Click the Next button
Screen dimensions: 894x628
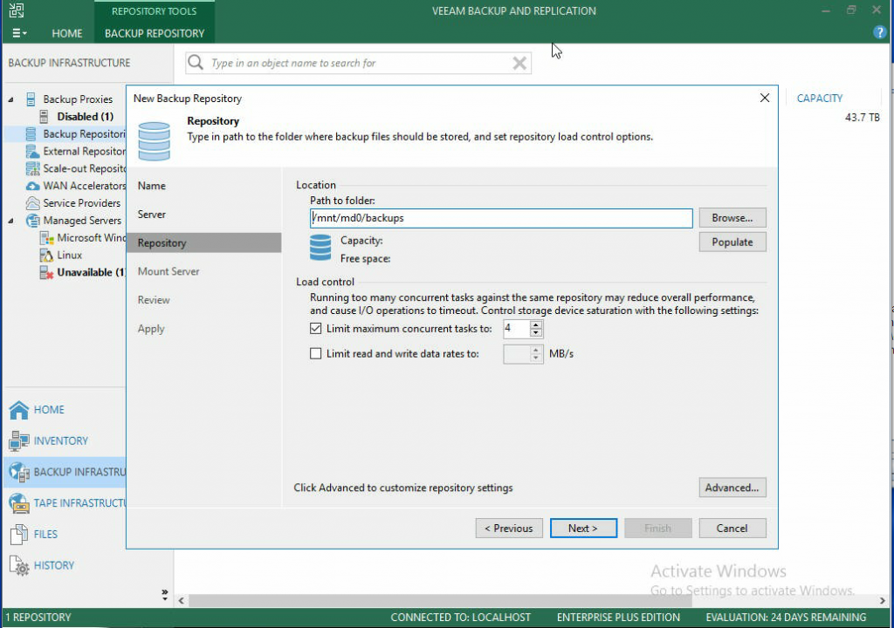click(583, 529)
